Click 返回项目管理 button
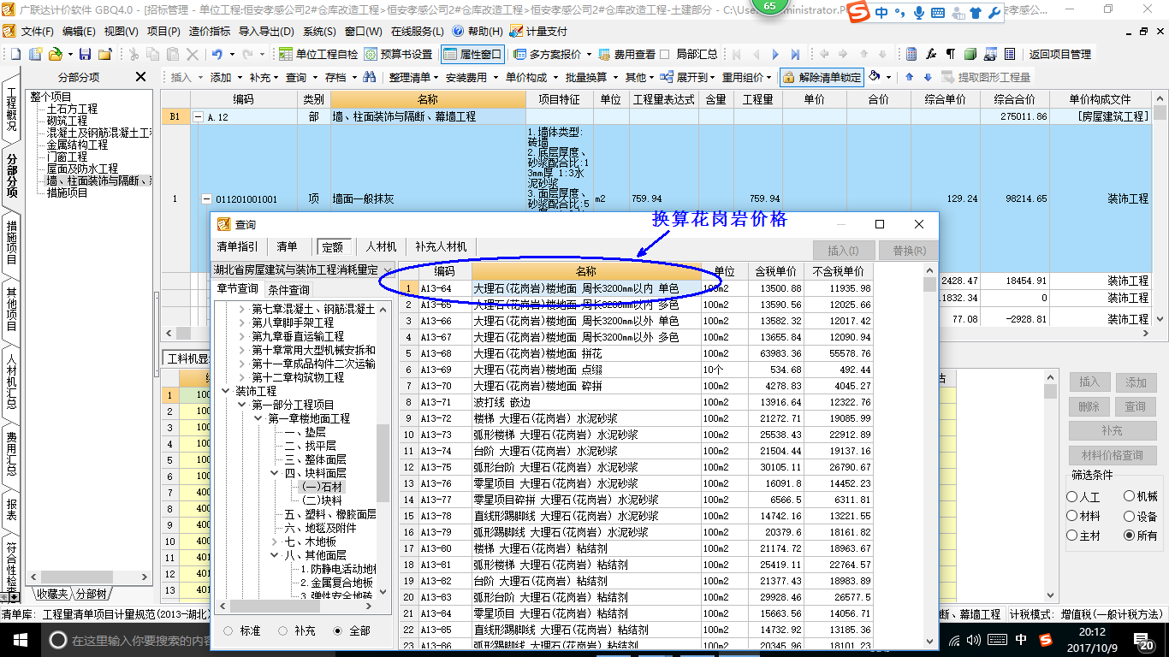This screenshot has height=657, width=1169. click(1059, 54)
